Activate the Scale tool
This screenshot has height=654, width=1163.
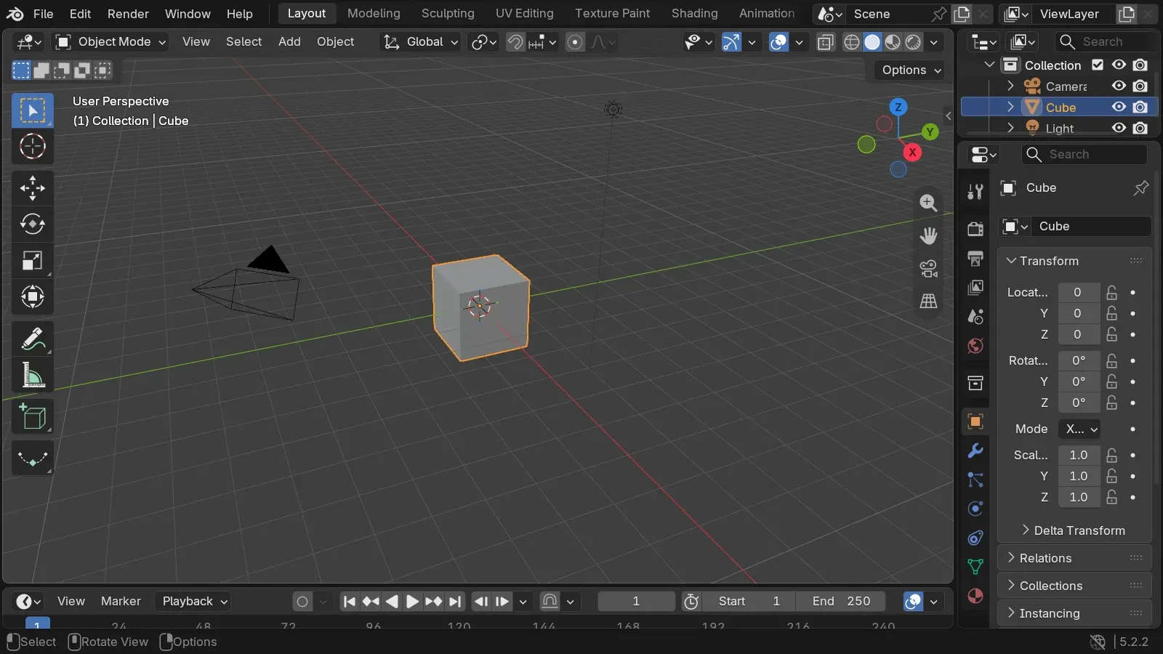32,261
